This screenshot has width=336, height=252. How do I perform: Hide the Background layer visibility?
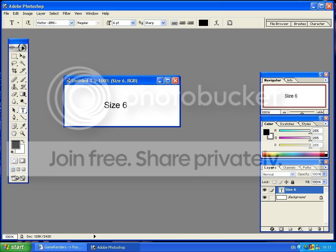point(265,197)
